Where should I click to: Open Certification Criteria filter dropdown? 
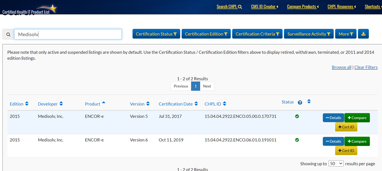click(257, 34)
